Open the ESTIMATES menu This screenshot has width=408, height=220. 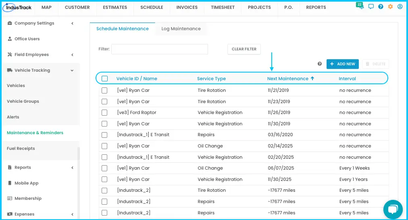pos(115,7)
